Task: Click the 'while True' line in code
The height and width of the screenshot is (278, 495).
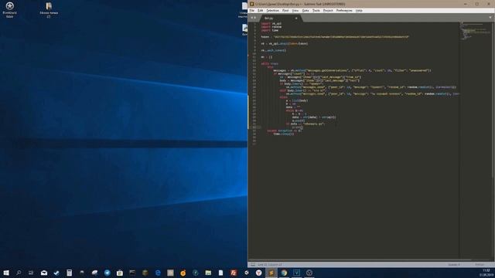Action: coord(270,63)
